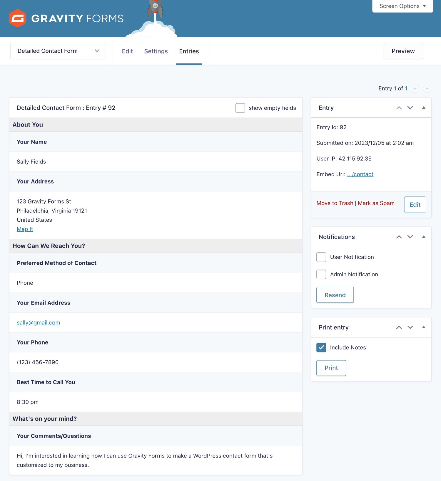The image size is (441, 481).
Task: Collapse the Notifications panel triangle
Action: [424, 237]
